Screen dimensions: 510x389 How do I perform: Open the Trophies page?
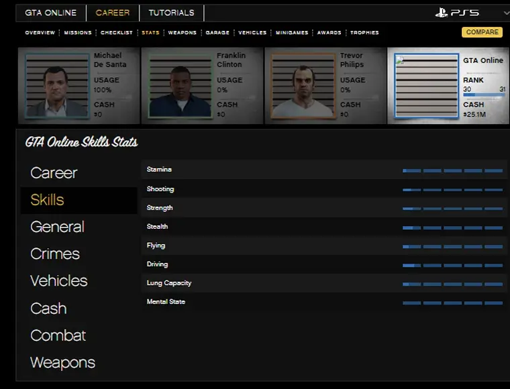[x=364, y=32]
